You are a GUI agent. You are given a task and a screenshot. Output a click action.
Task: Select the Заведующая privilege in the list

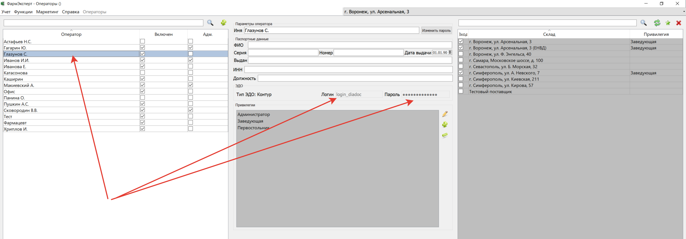point(250,121)
